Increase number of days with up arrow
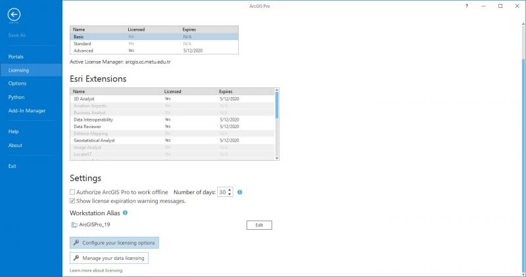This screenshot has height=277, width=526. (x=229, y=190)
